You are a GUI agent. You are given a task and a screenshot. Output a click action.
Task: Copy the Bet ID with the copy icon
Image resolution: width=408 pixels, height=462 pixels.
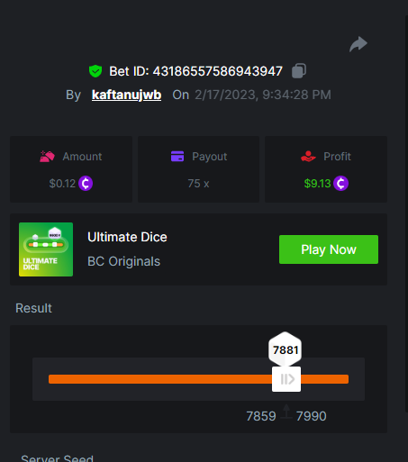pos(299,71)
